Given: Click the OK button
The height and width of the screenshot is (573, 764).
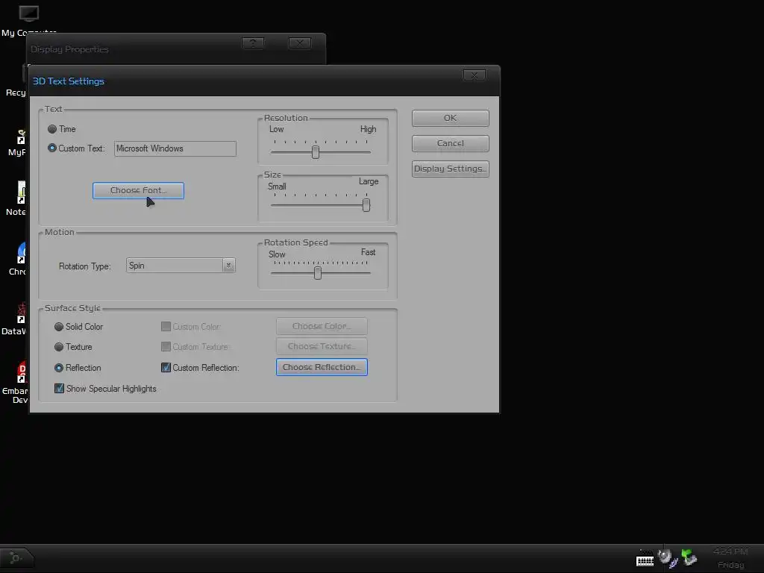Looking at the screenshot, I should 450,118.
